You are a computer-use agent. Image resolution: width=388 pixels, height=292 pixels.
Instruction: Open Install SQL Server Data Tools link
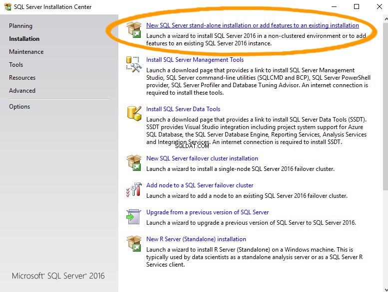pyautogui.click(x=183, y=109)
